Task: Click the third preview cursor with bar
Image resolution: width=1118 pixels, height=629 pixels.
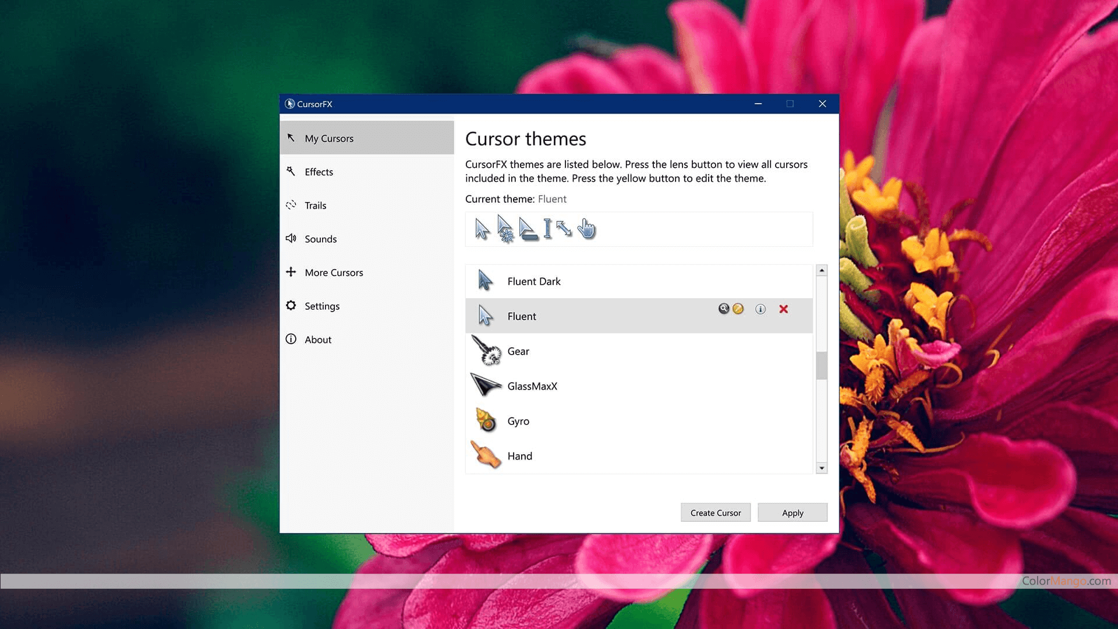Action: (528, 229)
